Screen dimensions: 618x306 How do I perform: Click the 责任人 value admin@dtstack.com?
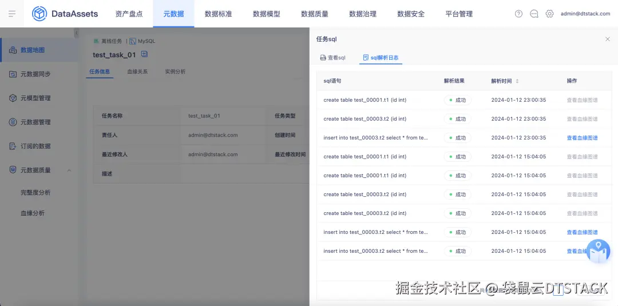[x=213, y=135]
